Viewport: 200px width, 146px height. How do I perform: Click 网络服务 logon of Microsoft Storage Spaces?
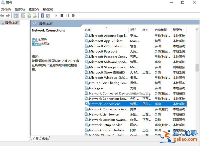click(x=179, y=67)
